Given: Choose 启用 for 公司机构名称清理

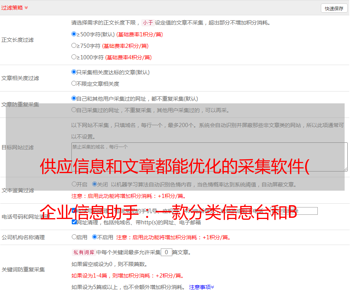Looking at the screenshot, I should [74, 237].
